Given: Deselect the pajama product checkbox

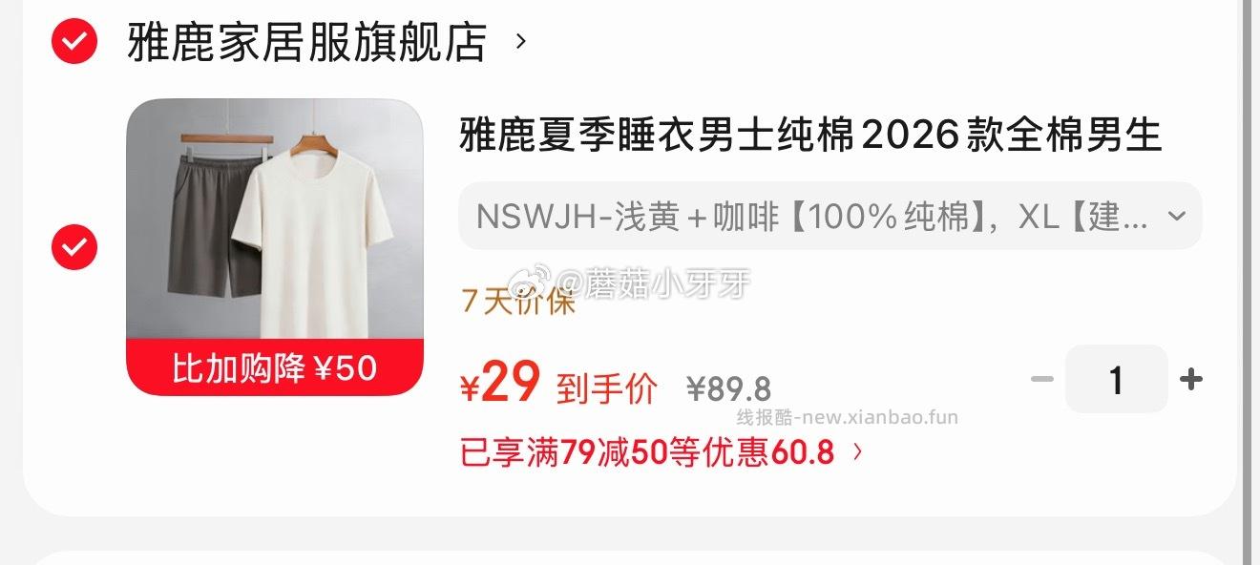Looking at the screenshot, I should (74, 247).
